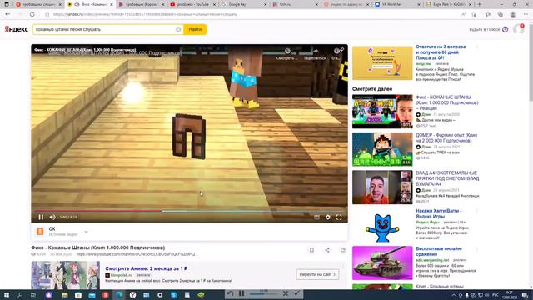This screenshot has width=533, height=300.
Task: Add page to favorites star icon
Action: 474,14
